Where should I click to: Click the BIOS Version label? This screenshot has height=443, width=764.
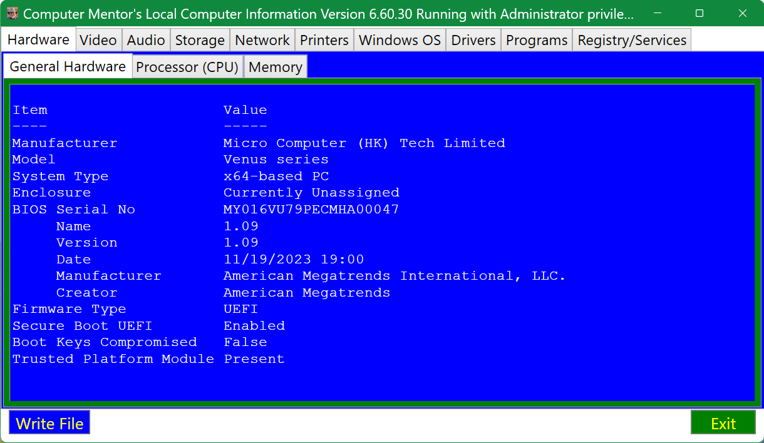click(86, 243)
